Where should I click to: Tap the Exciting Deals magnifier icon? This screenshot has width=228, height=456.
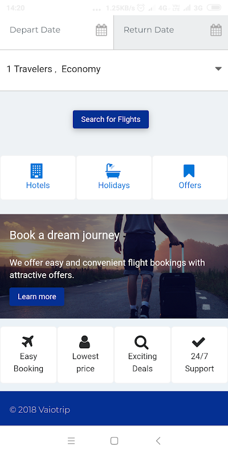pyautogui.click(x=141, y=343)
